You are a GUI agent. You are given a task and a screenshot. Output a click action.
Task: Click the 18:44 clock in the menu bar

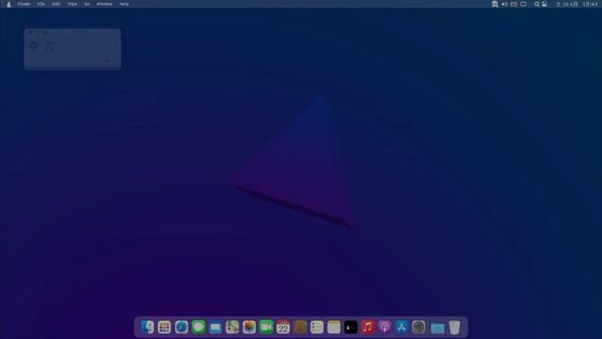pyautogui.click(x=590, y=4)
